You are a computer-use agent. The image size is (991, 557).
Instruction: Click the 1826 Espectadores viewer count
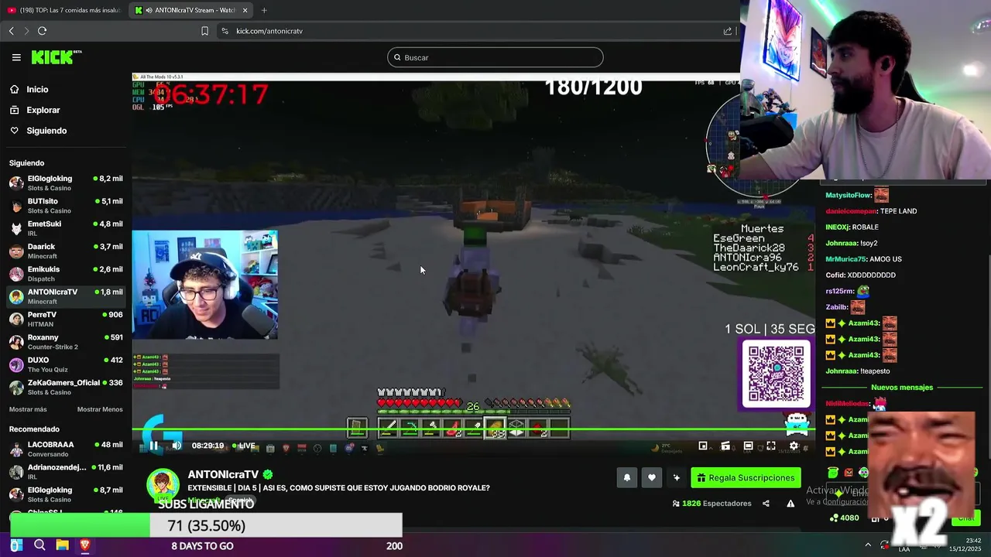(712, 504)
